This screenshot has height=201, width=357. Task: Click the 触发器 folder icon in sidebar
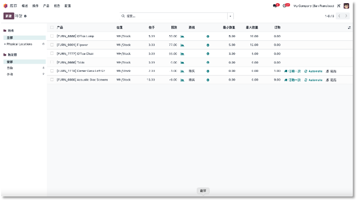click(5, 55)
